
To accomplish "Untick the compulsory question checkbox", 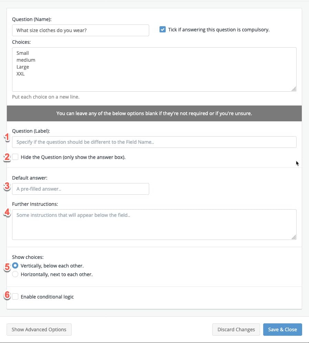I will [x=163, y=30].
